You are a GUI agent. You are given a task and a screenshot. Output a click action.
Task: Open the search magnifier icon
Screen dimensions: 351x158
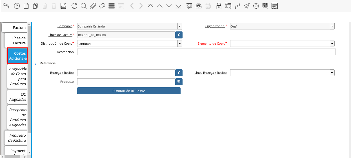tap(83, 6)
